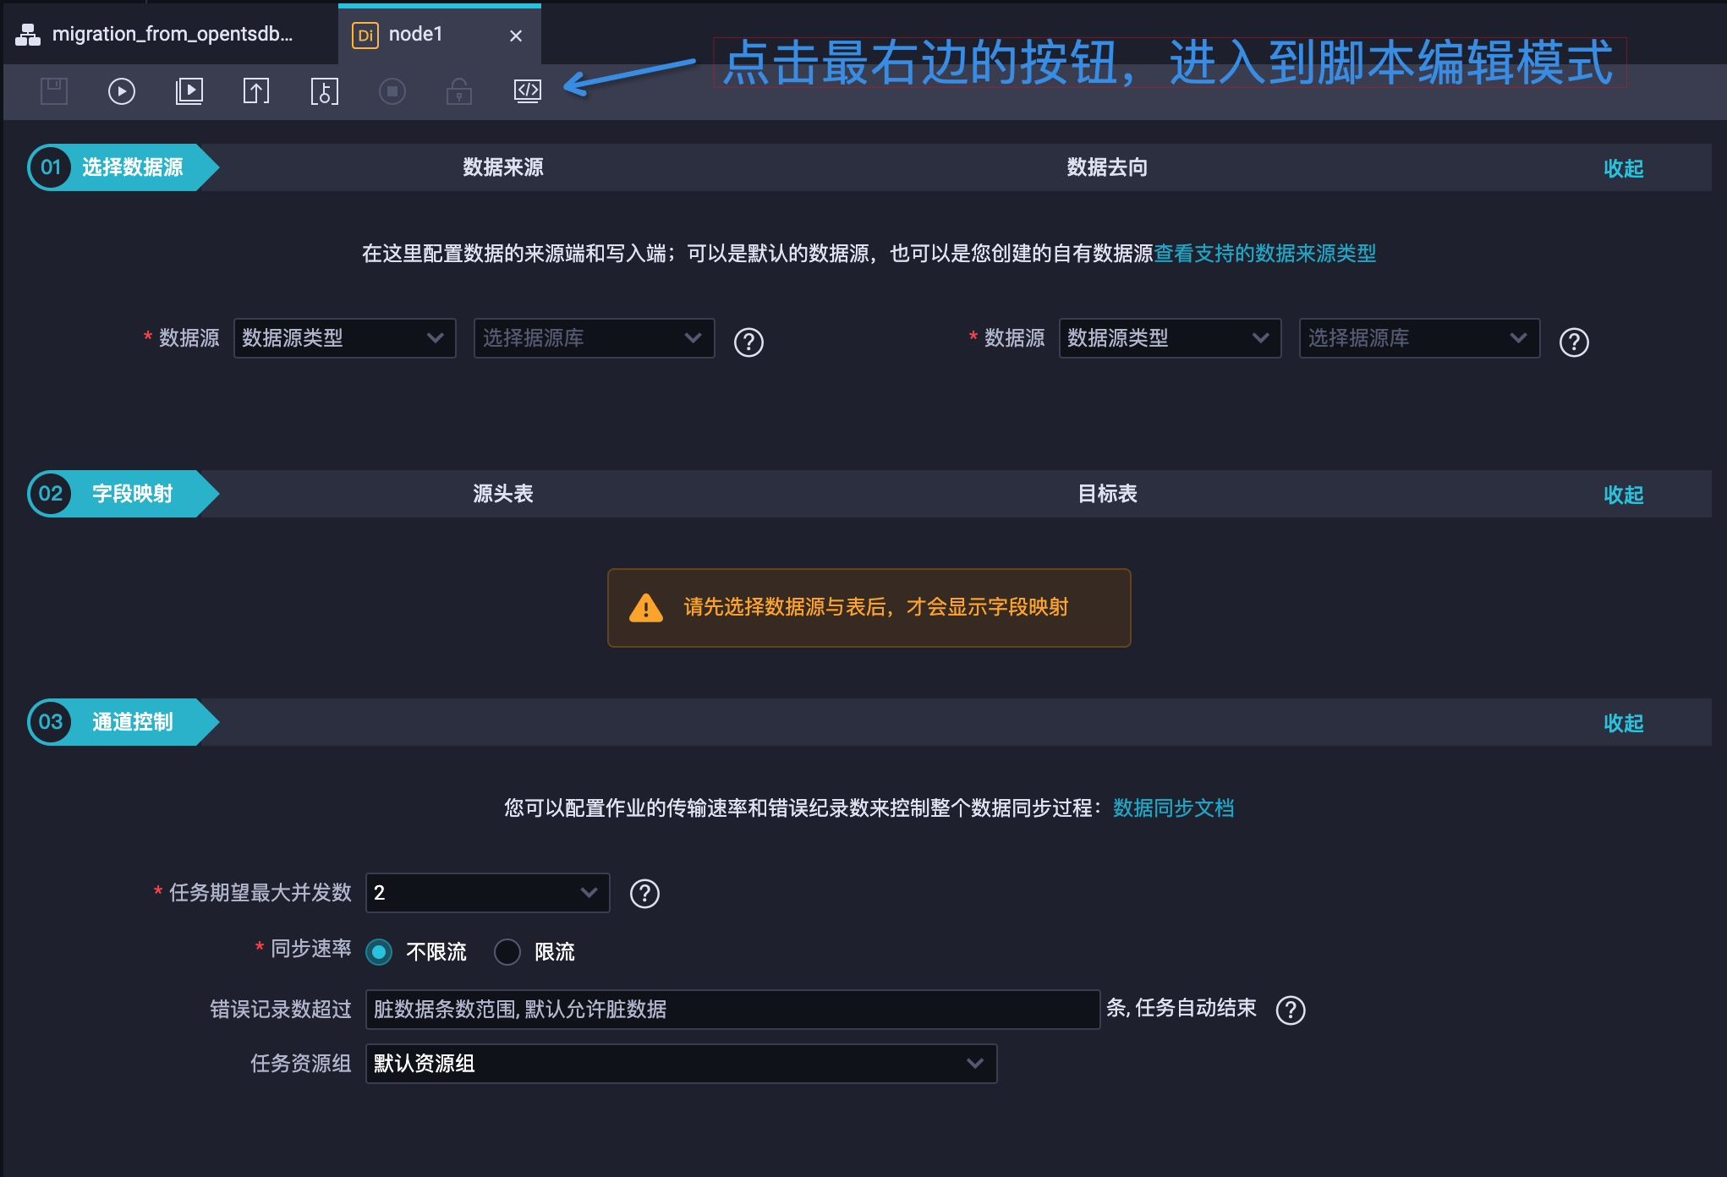Click the orange warning triangle icon
Image resolution: width=1727 pixels, height=1177 pixels.
coord(646,608)
